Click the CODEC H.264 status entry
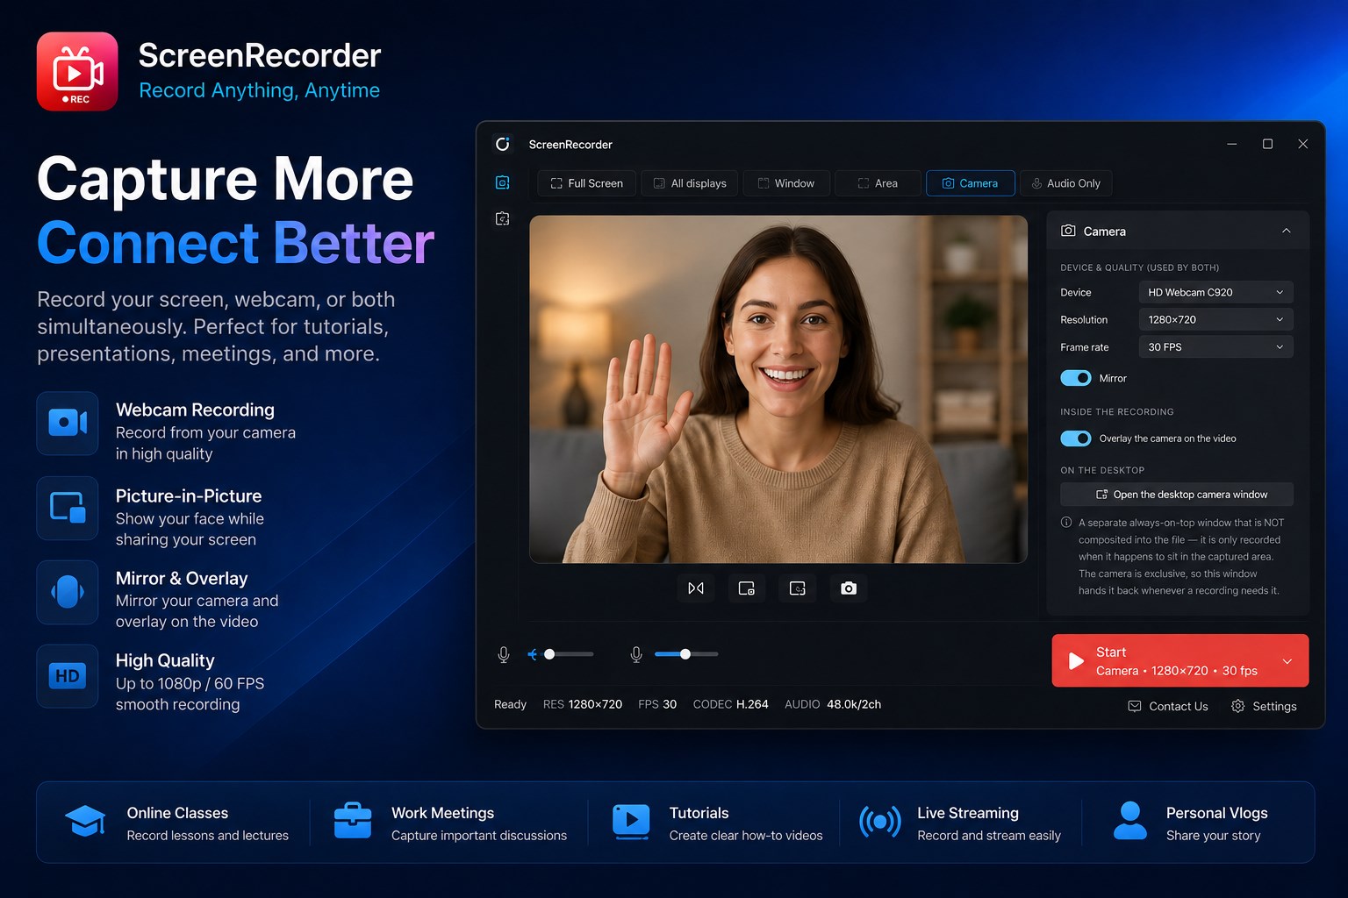This screenshot has height=898, width=1348. [730, 704]
